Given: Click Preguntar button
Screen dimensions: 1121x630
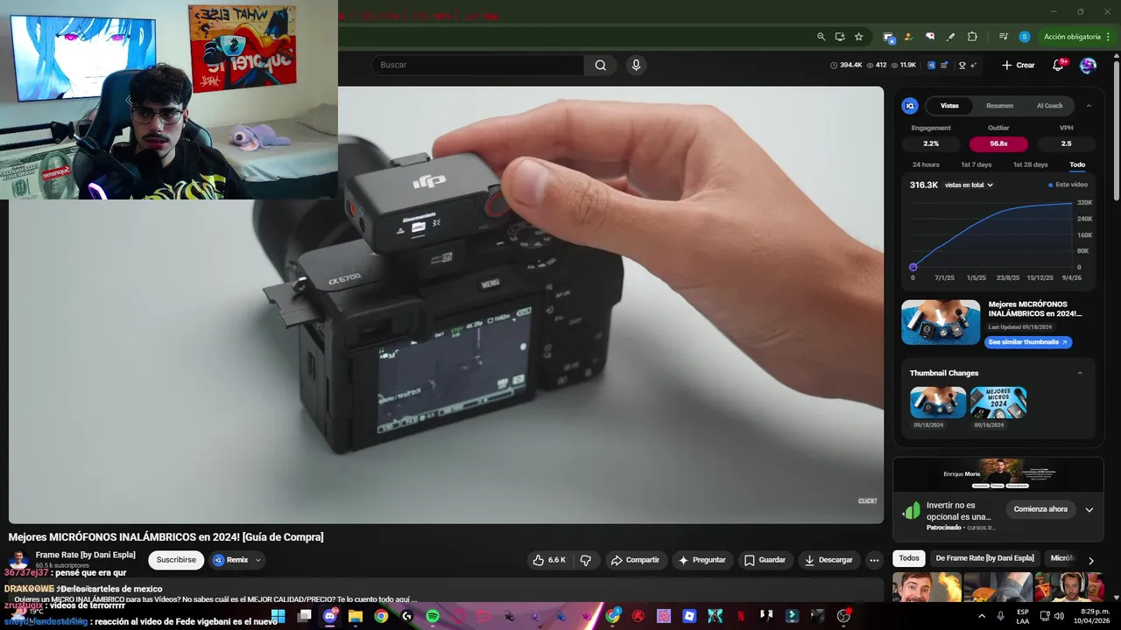Looking at the screenshot, I should (702, 560).
